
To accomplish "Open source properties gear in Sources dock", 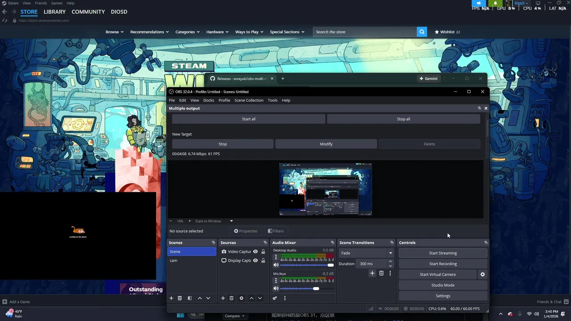I will point(241,298).
